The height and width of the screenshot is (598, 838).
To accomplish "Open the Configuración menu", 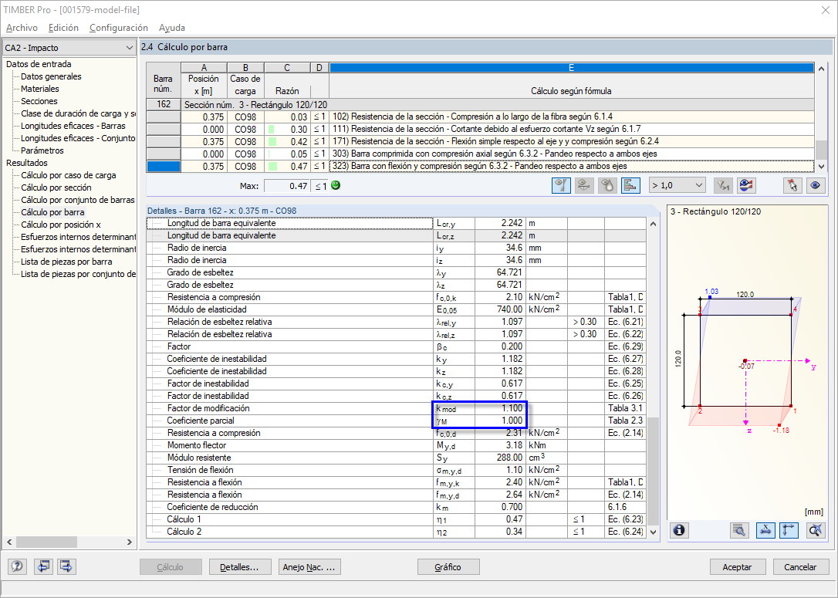I will coord(119,28).
